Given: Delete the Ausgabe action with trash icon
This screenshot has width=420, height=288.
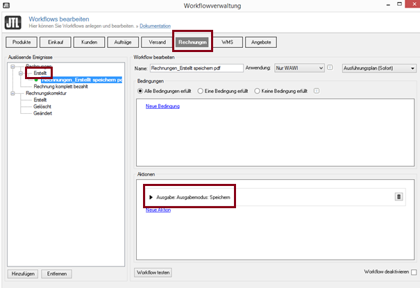Looking at the screenshot, I should 398,196.
